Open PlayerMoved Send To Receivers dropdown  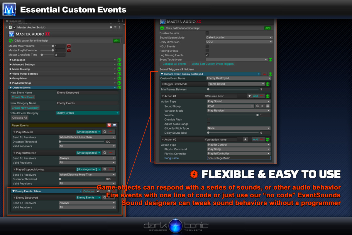(x=87, y=137)
